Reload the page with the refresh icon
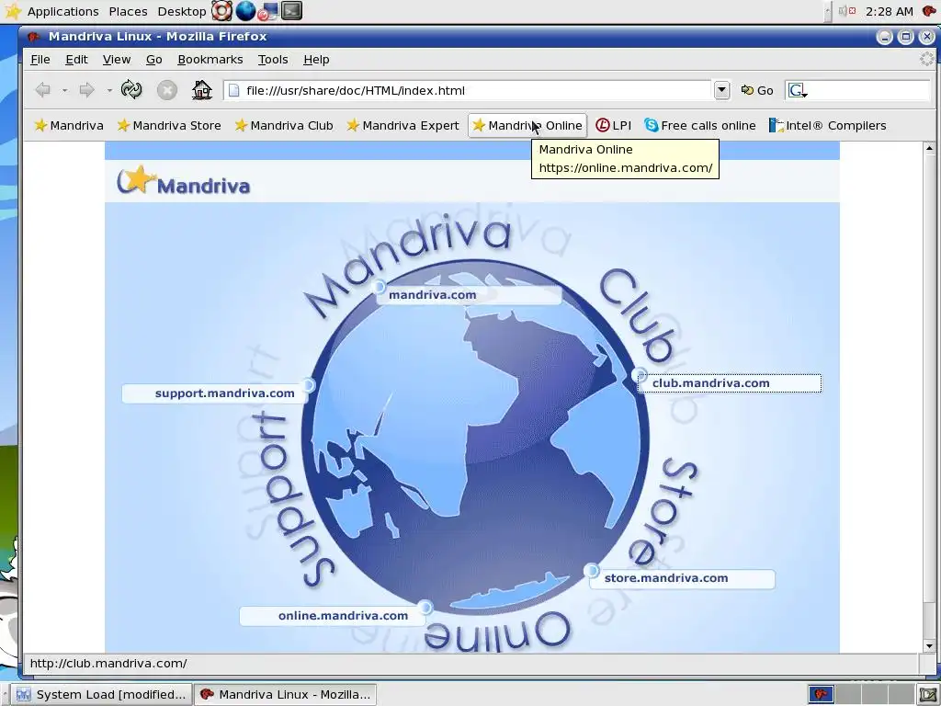The height and width of the screenshot is (706, 941). point(131,90)
